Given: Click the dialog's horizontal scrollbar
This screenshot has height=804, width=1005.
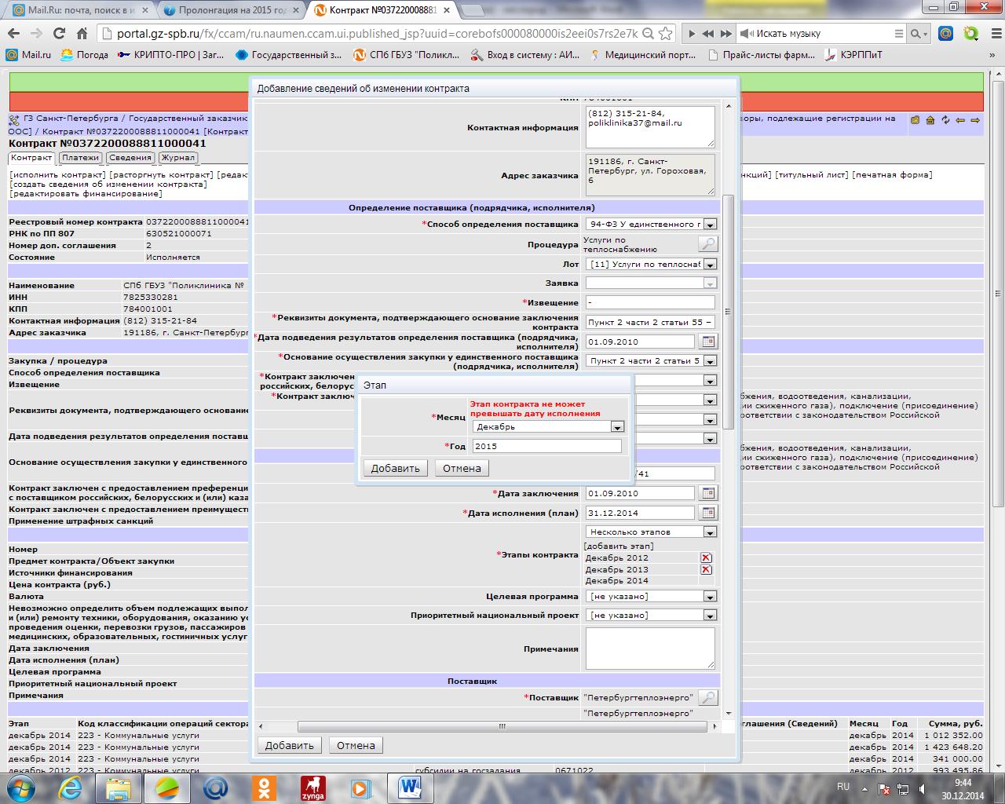Looking at the screenshot, I should click(x=502, y=727).
